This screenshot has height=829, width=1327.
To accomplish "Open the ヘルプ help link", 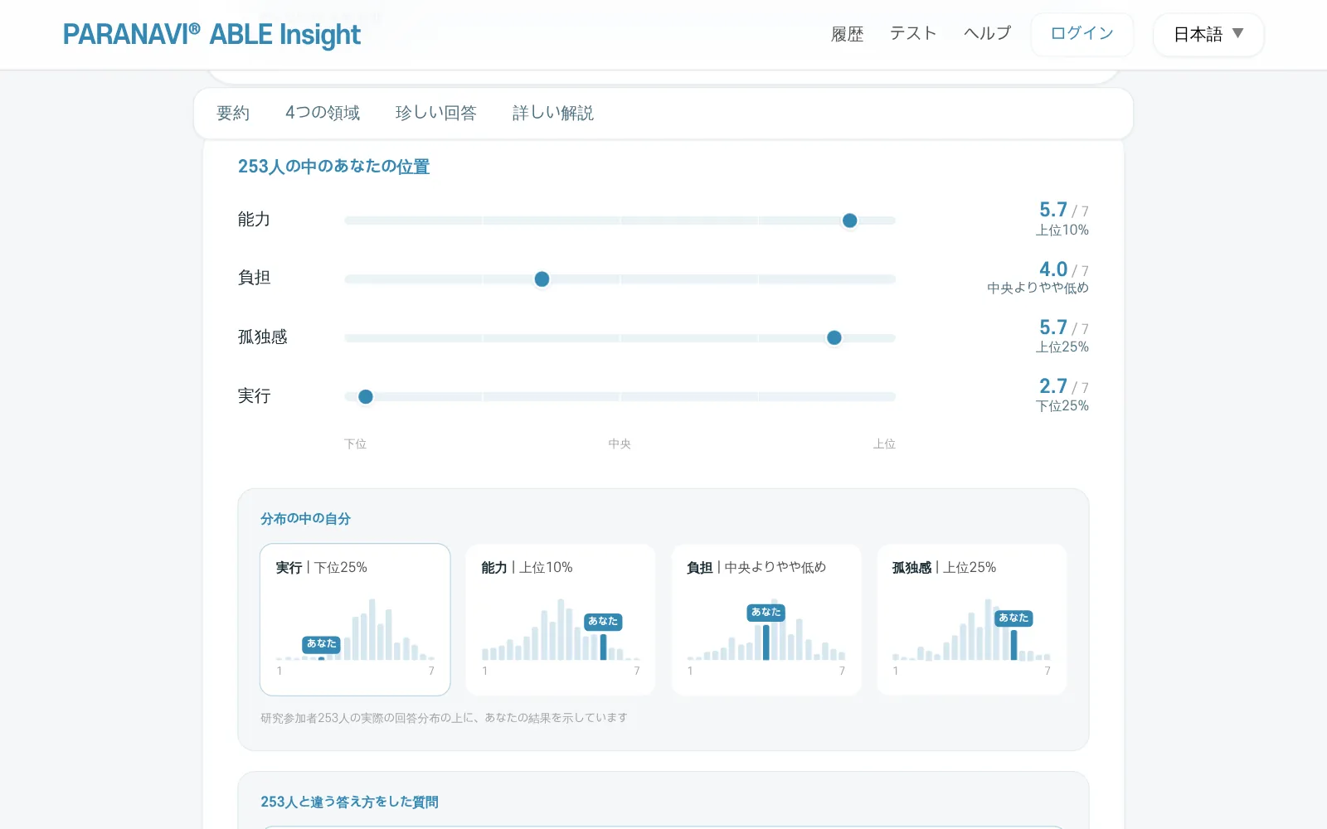I will [x=987, y=33].
